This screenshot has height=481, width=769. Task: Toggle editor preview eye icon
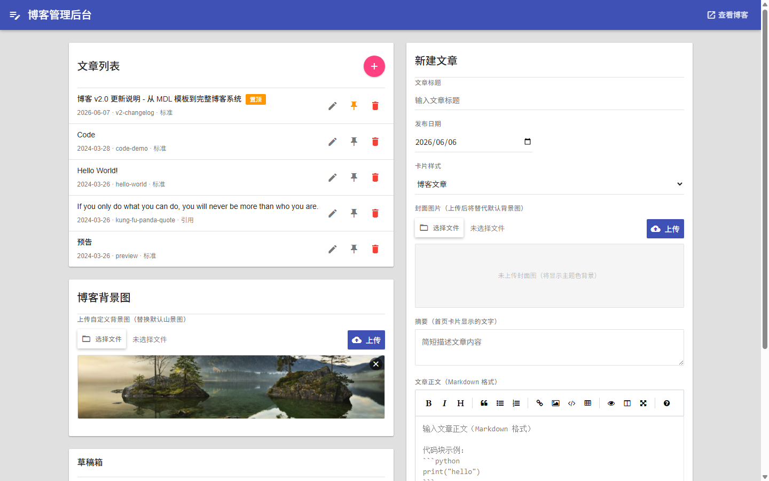pos(611,404)
